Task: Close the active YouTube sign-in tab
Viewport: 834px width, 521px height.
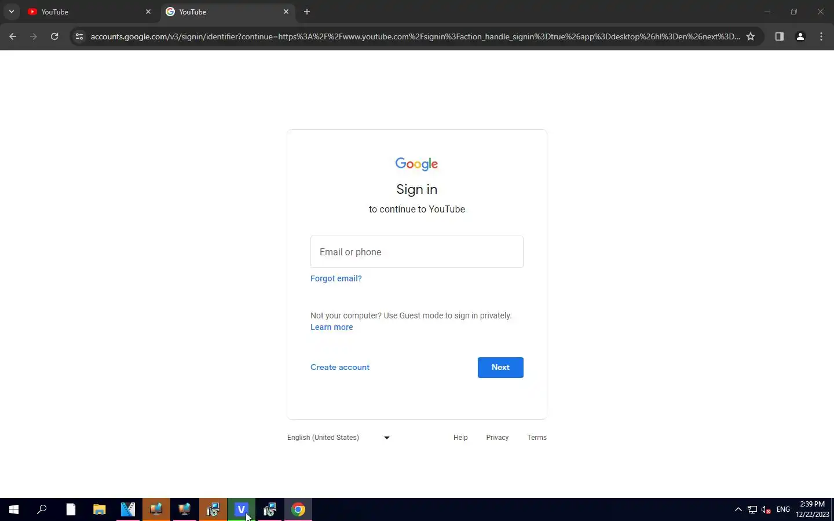Action: click(286, 12)
